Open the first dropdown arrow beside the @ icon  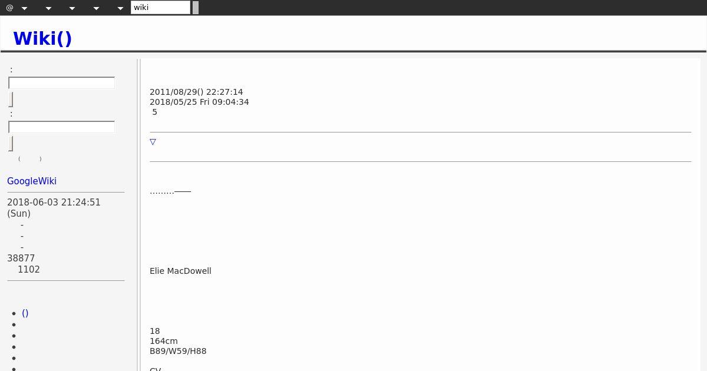coord(24,8)
